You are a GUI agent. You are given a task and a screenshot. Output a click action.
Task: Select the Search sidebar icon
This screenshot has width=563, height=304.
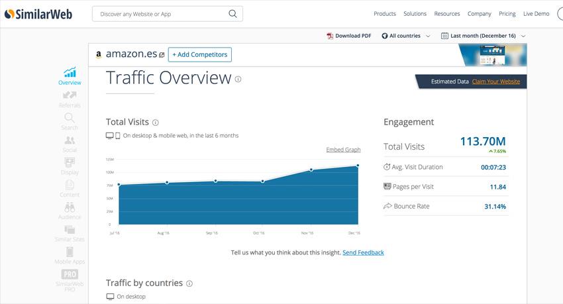tap(70, 117)
